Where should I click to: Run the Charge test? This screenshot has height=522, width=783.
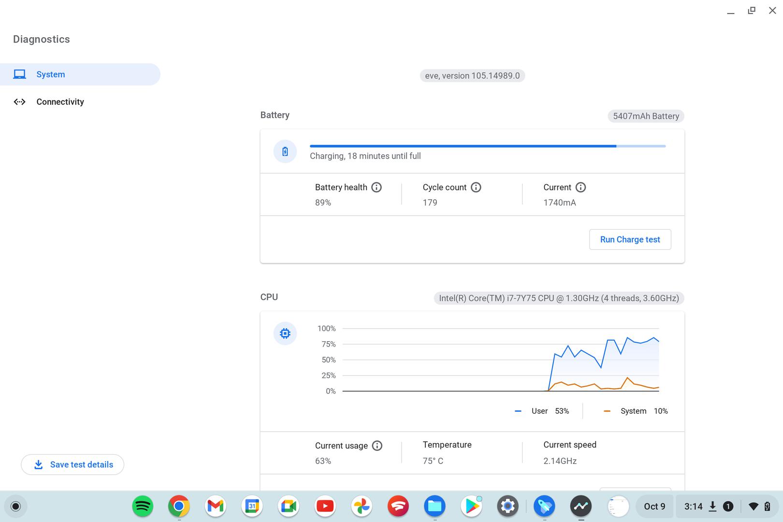pos(630,240)
